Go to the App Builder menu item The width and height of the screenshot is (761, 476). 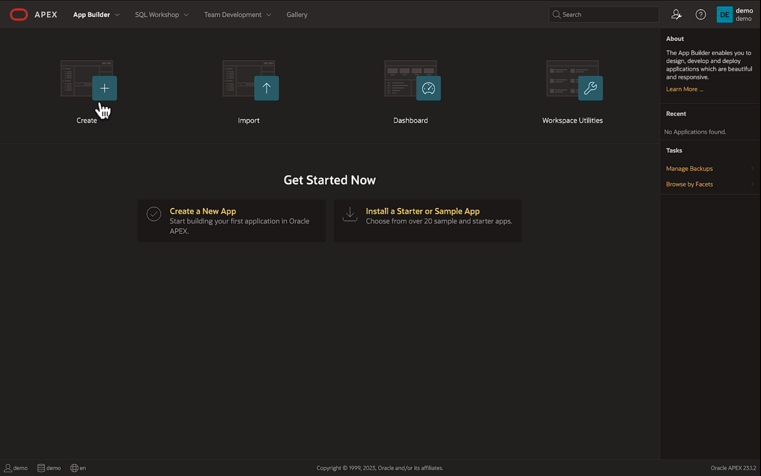pyautogui.click(x=91, y=15)
